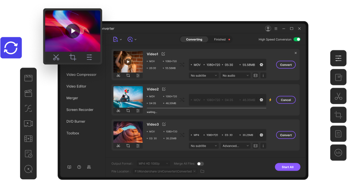This screenshot has height=186, width=356.
Task: Disable the High Speed Conversion toggle
Action: click(297, 39)
